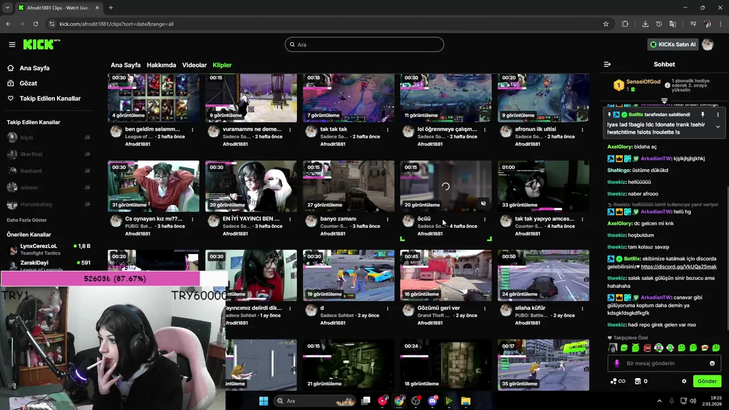Open the Windows task view button

click(366, 401)
